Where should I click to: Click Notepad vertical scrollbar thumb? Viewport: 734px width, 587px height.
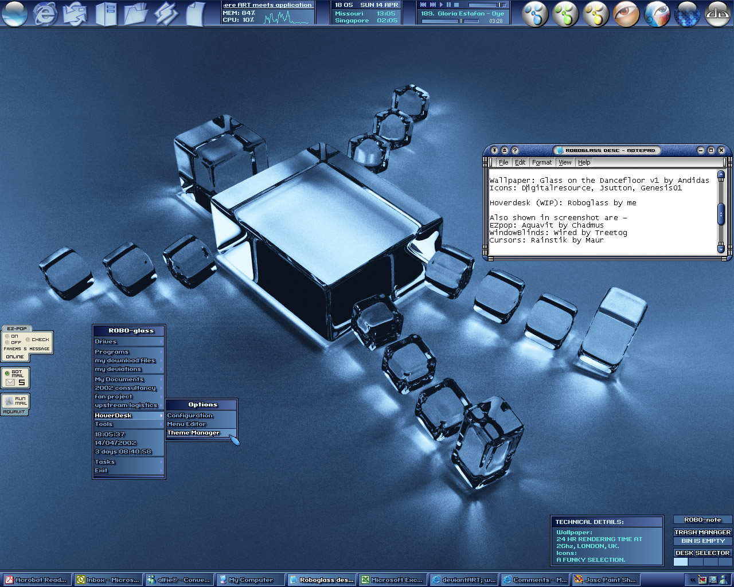[721, 214]
